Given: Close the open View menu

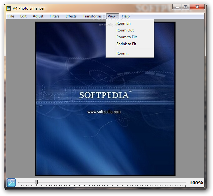Looking at the screenshot, I should 112,16.
